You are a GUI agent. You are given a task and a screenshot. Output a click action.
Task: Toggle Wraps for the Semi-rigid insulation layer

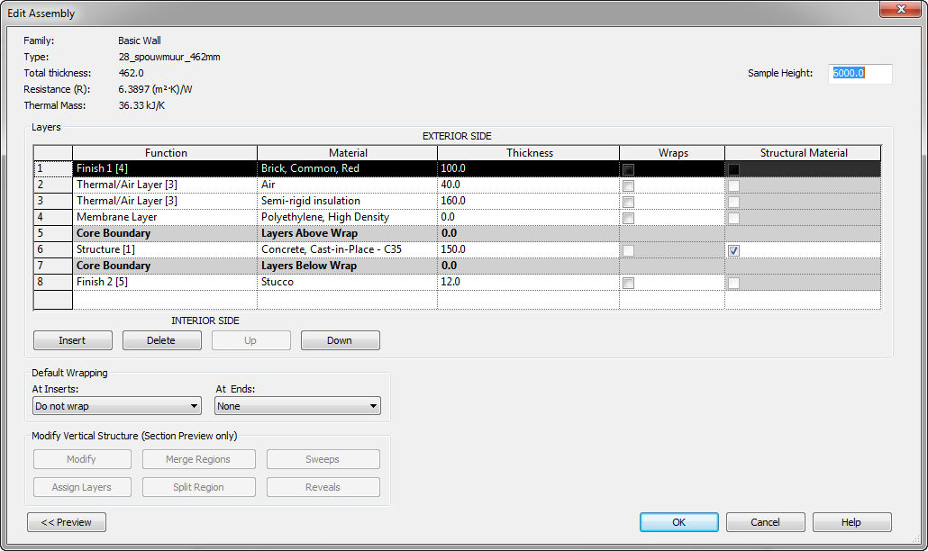point(628,201)
